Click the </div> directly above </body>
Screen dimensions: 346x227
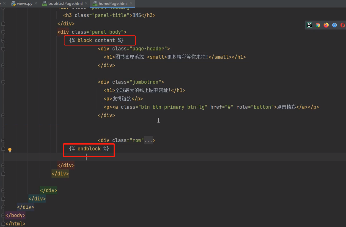click(26, 207)
